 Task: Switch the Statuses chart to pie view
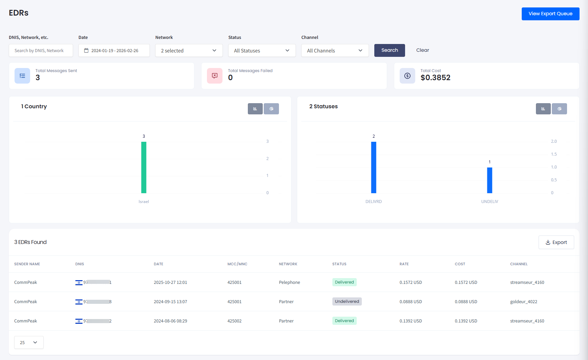(x=559, y=109)
